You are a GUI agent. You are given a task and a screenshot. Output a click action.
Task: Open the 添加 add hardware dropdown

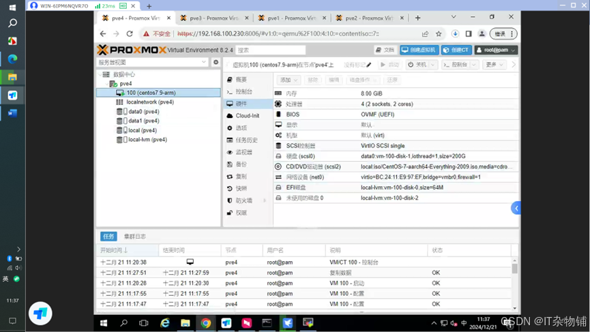tap(289, 80)
